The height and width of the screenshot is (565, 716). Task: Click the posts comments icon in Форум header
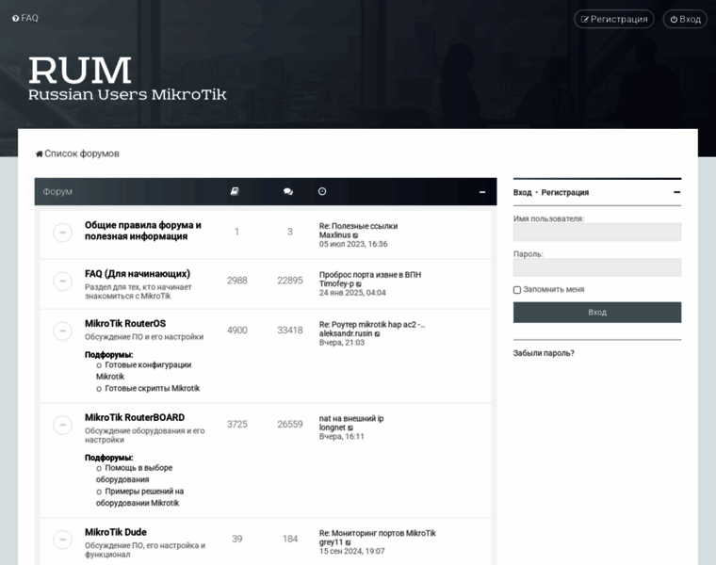coord(288,191)
